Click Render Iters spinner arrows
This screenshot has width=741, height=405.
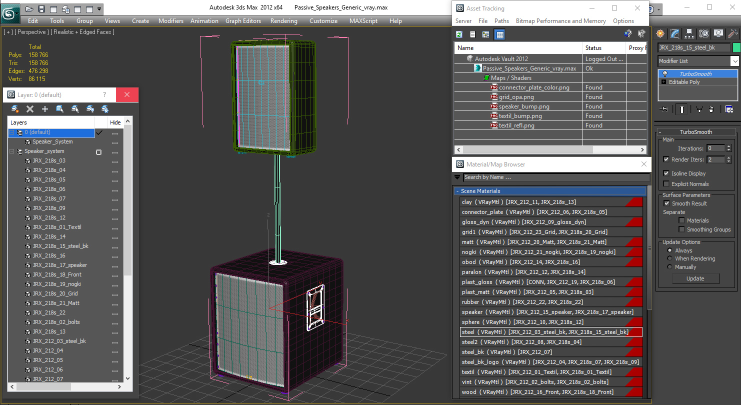[x=728, y=159]
